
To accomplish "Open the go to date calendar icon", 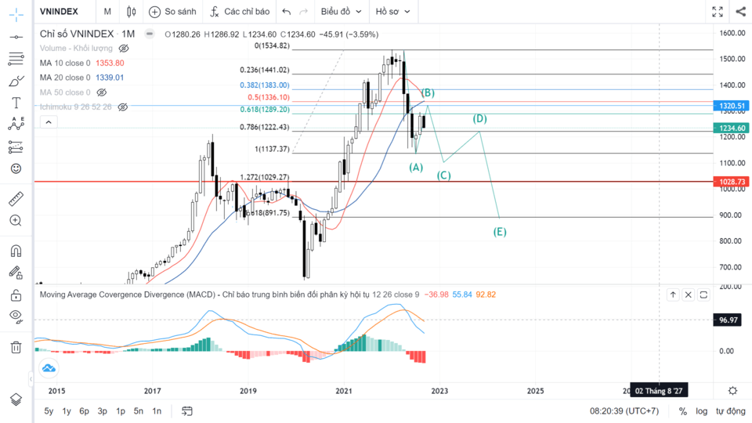I will coord(187,411).
